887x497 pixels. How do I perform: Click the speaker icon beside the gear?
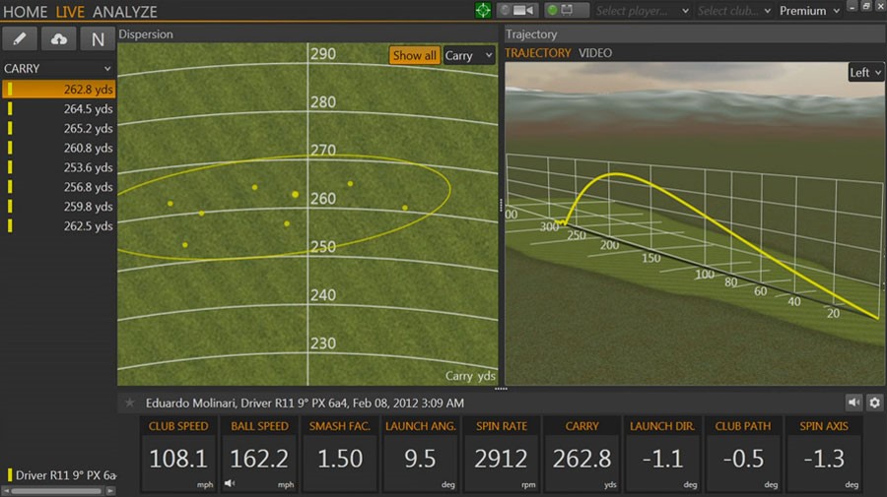pos(853,403)
